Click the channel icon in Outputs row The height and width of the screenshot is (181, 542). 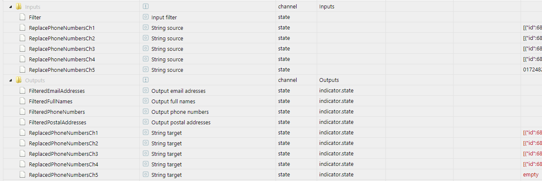(x=146, y=80)
